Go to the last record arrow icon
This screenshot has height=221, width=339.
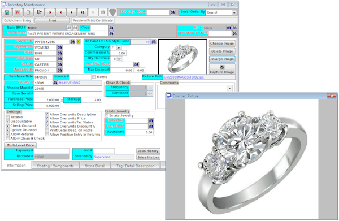click(x=82, y=12)
